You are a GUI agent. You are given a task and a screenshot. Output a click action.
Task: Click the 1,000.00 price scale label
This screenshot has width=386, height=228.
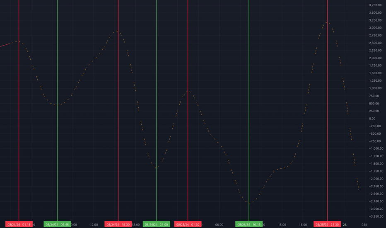click(x=375, y=88)
